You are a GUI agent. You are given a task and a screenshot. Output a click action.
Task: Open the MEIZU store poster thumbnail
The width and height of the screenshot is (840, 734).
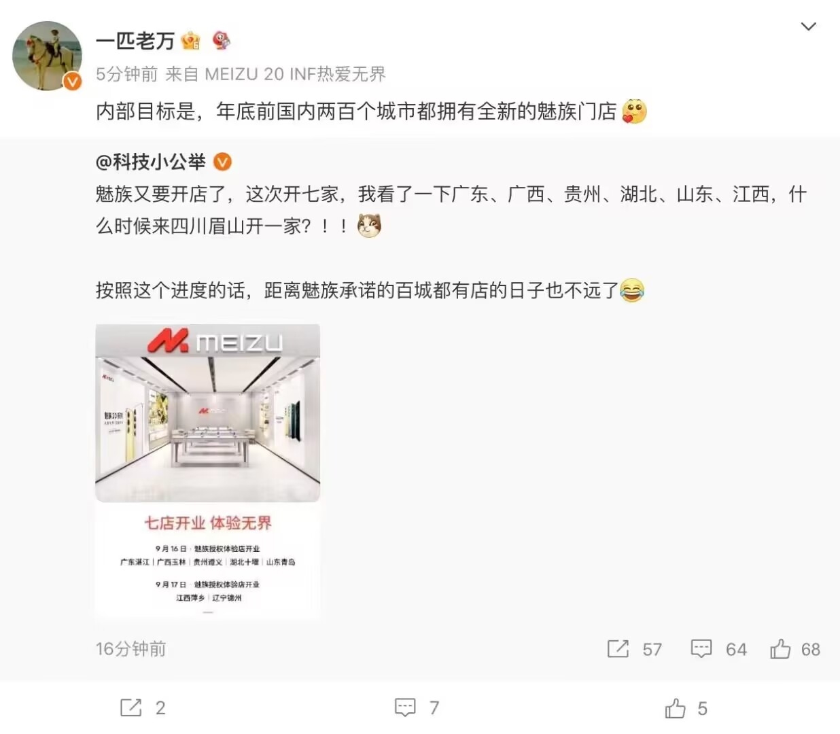click(207, 472)
